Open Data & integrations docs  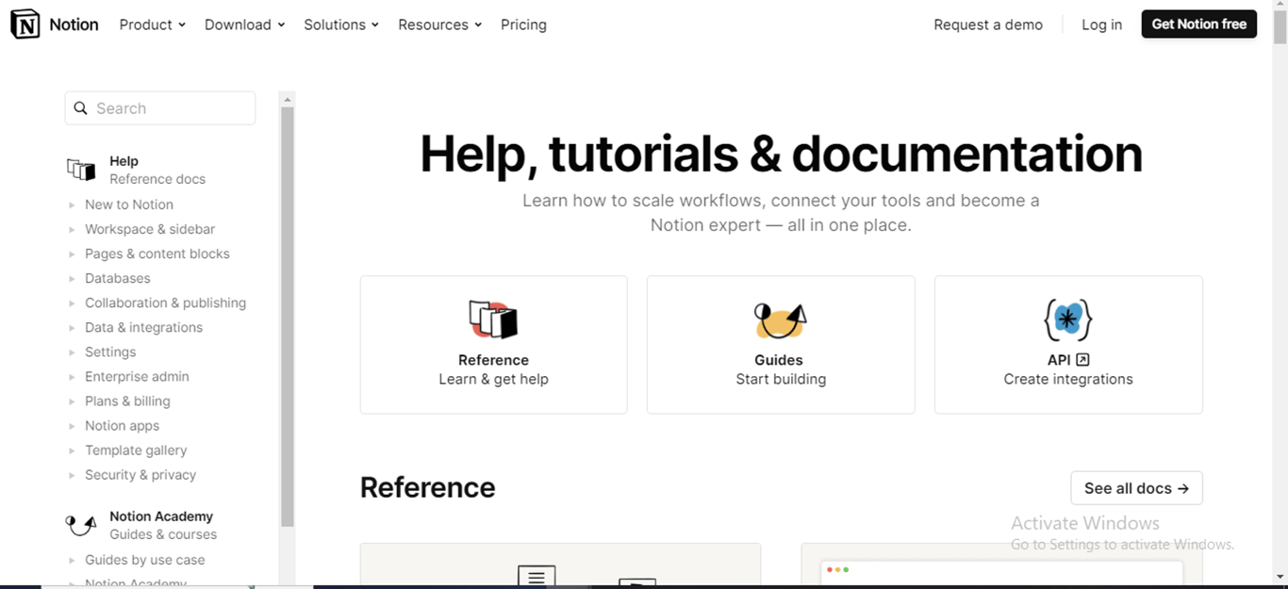click(x=143, y=327)
